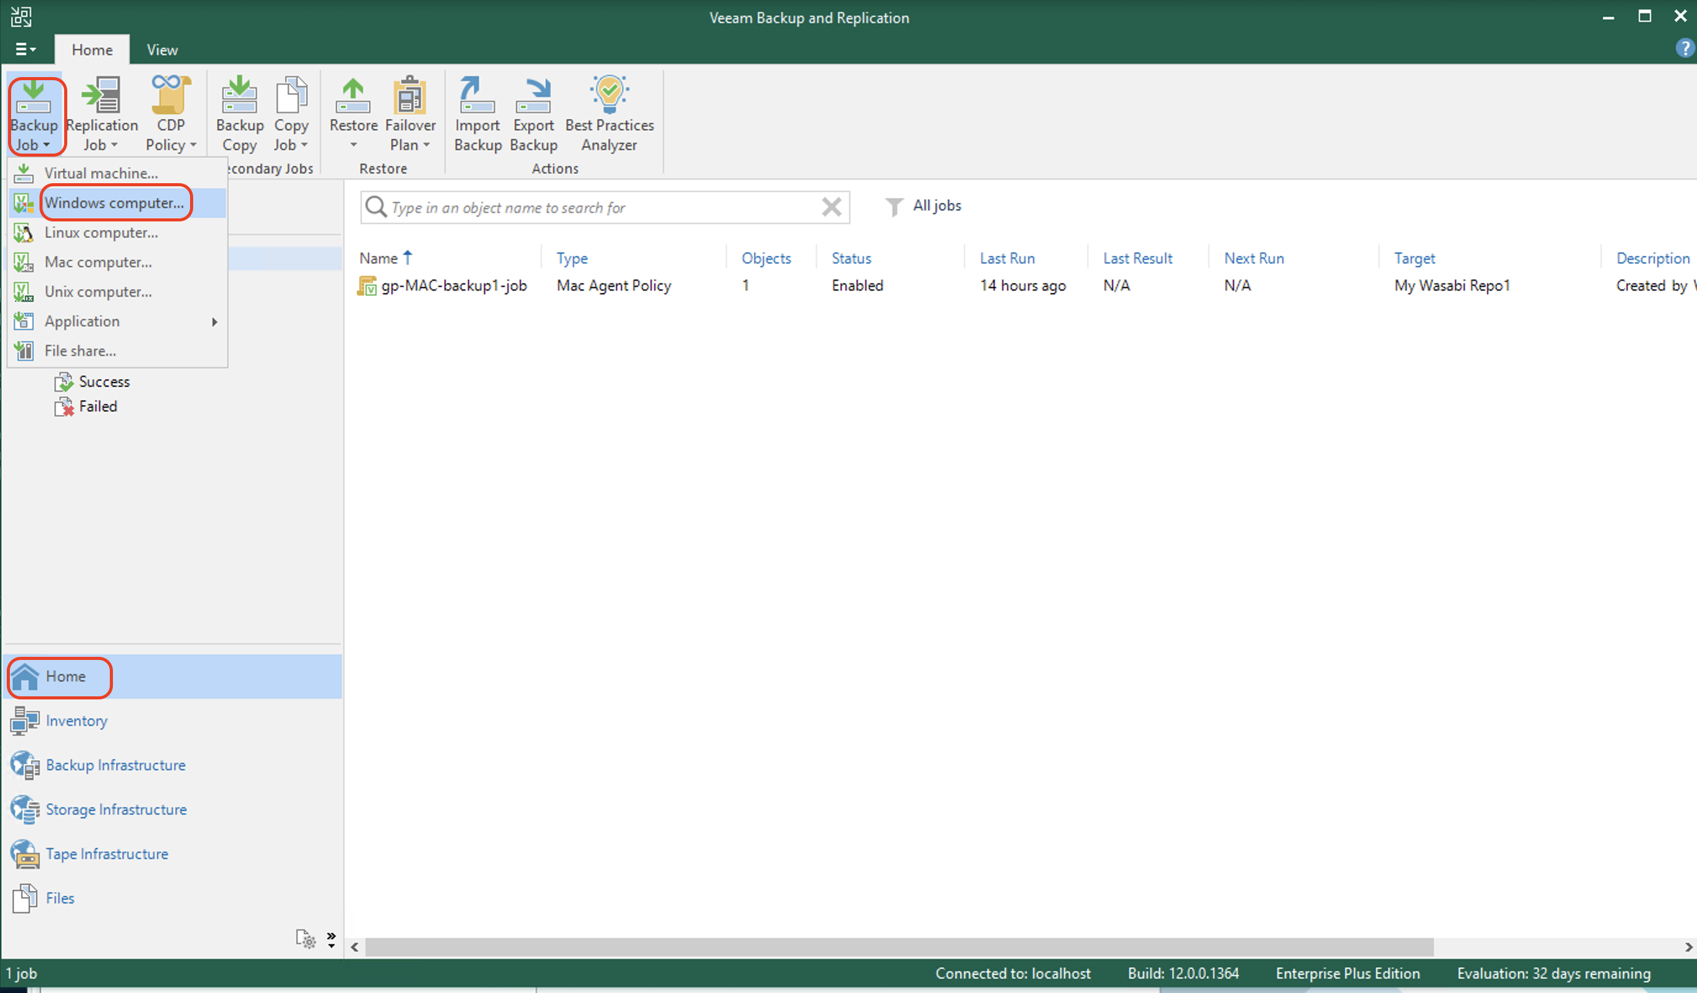This screenshot has width=1697, height=993.
Task: Sort by the Last Run column
Action: [x=1006, y=258]
